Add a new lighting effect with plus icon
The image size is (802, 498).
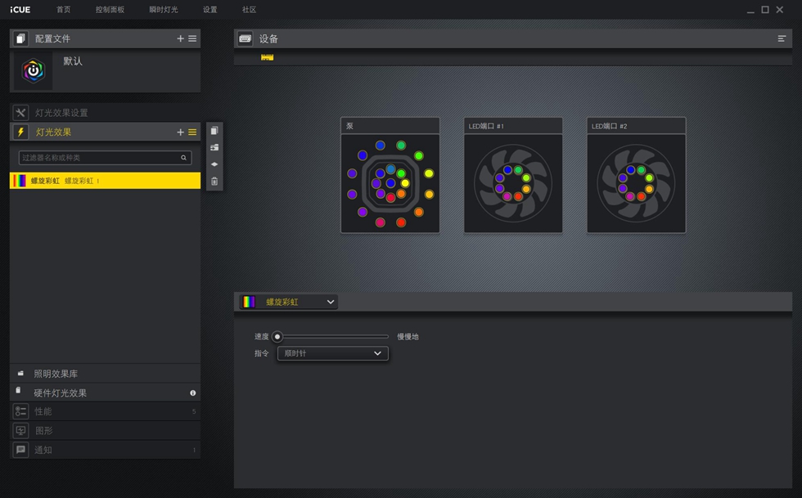[180, 132]
